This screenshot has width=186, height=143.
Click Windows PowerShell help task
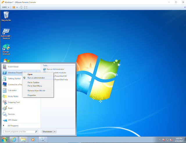pyautogui.click(x=61, y=80)
